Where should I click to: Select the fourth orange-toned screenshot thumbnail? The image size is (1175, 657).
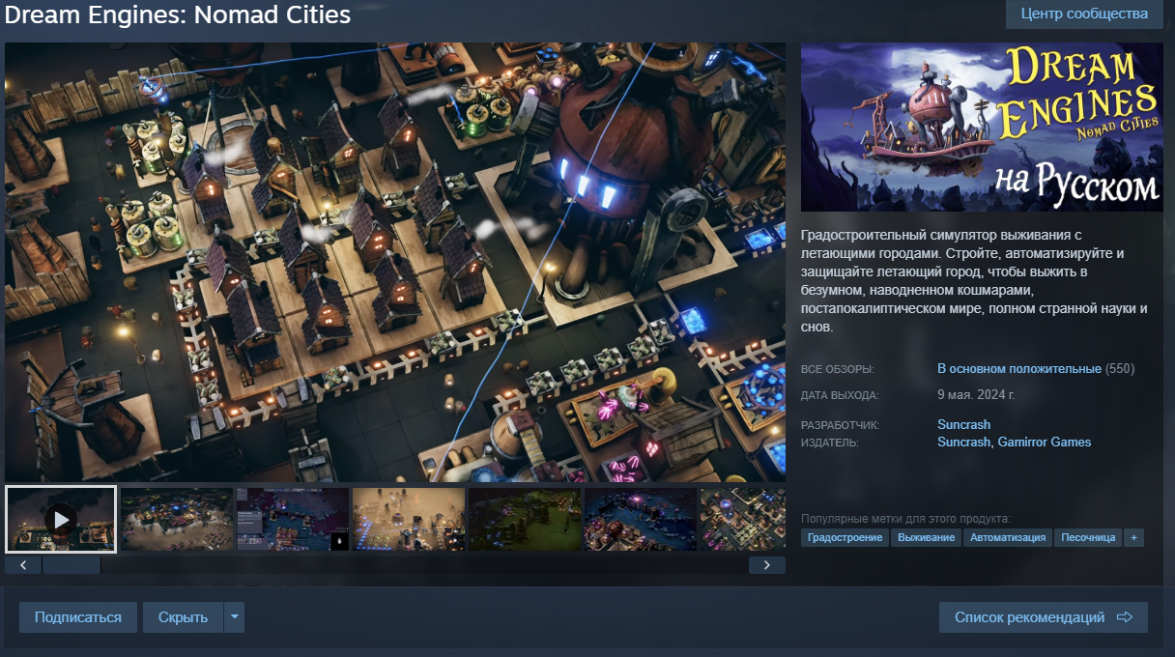[x=409, y=520]
